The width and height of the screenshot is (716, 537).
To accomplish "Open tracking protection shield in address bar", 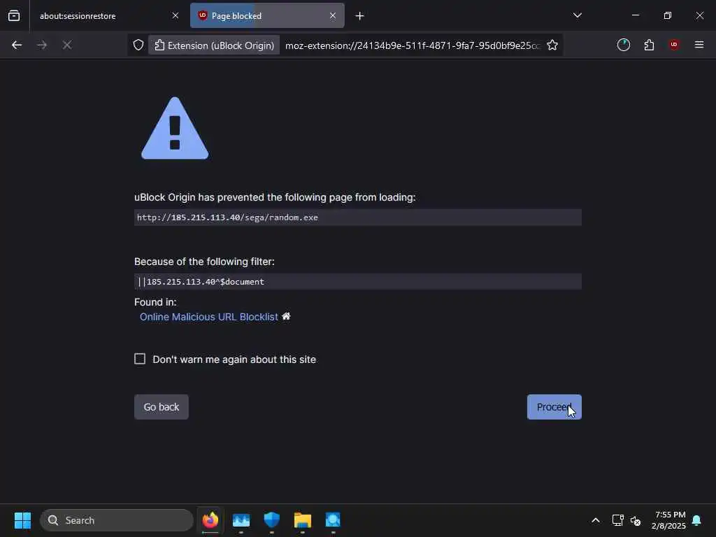I will pyautogui.click(x=138, y=45).
